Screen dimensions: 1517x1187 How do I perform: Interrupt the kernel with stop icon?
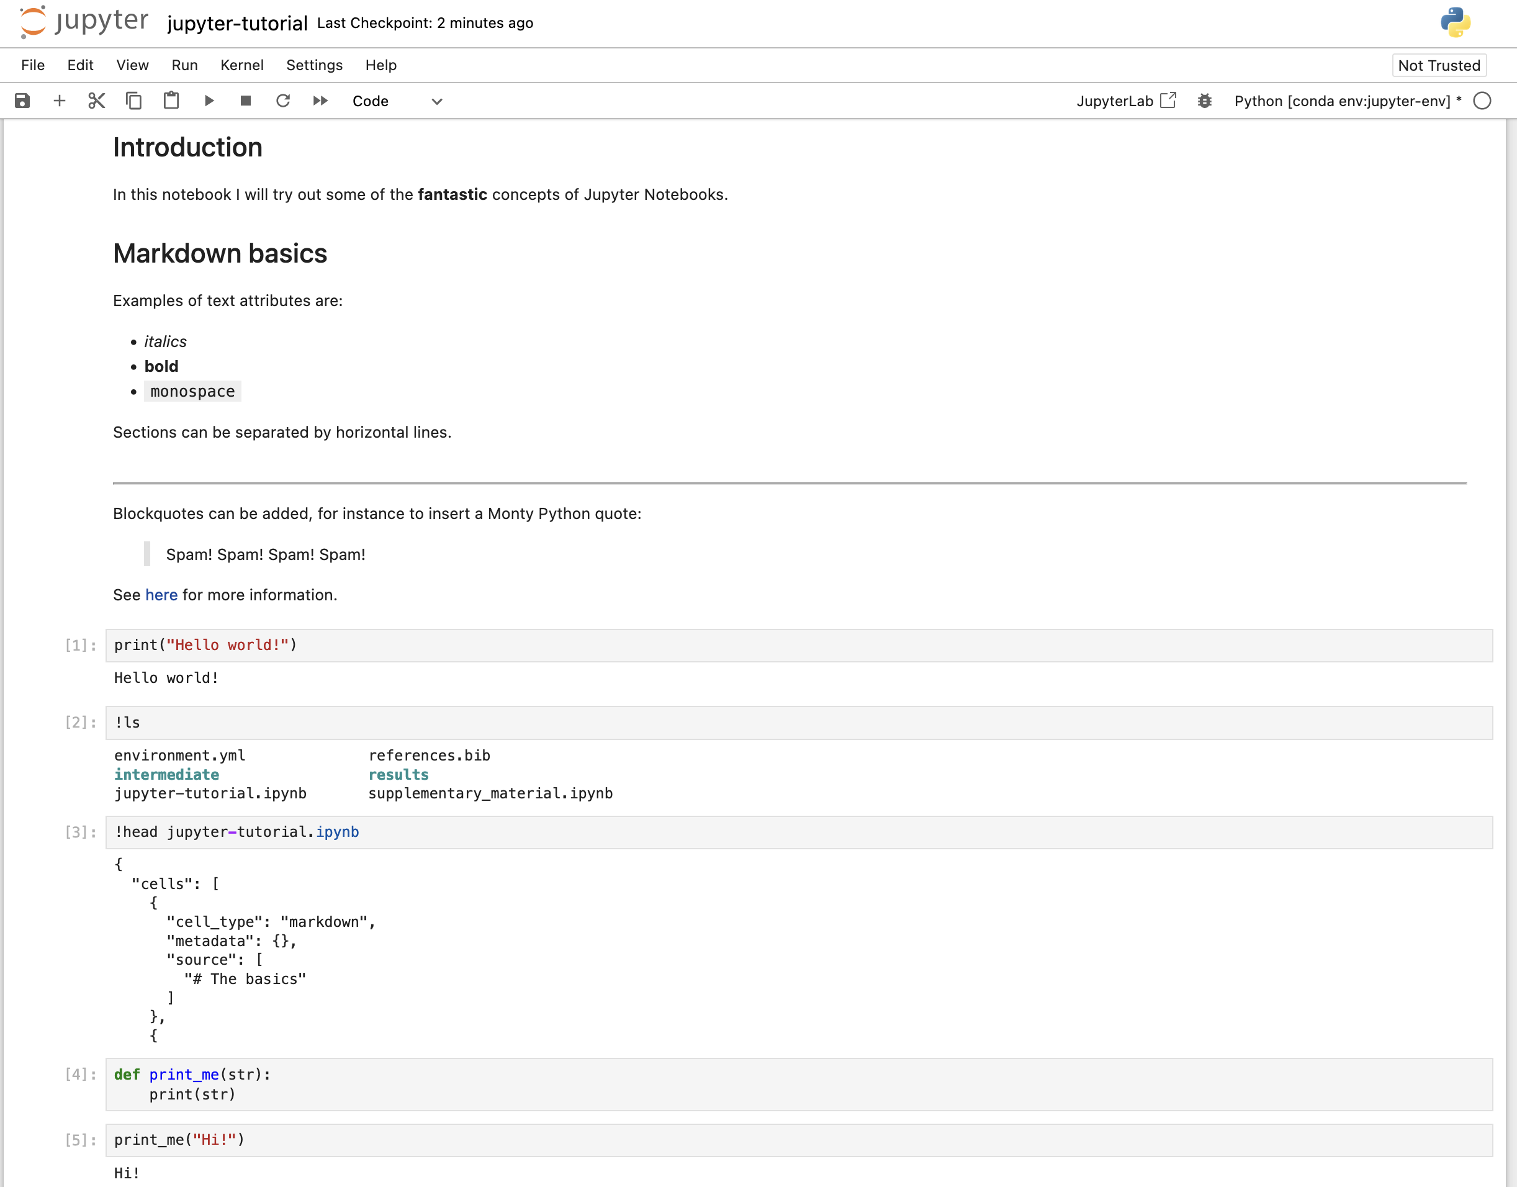[x=245, y=101]
